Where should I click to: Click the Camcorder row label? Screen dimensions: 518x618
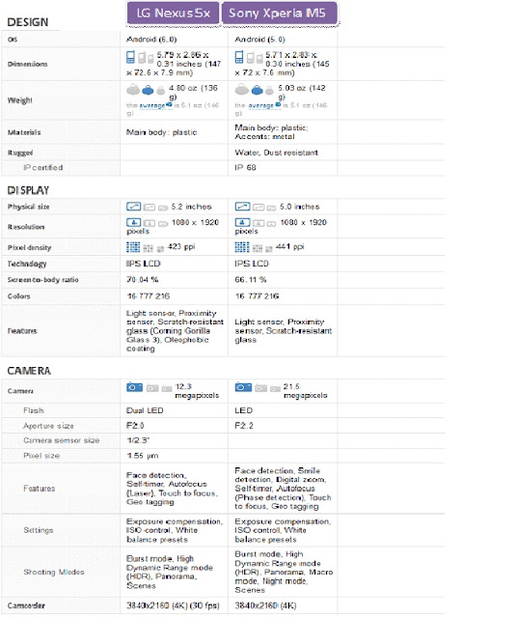point(26,605)
